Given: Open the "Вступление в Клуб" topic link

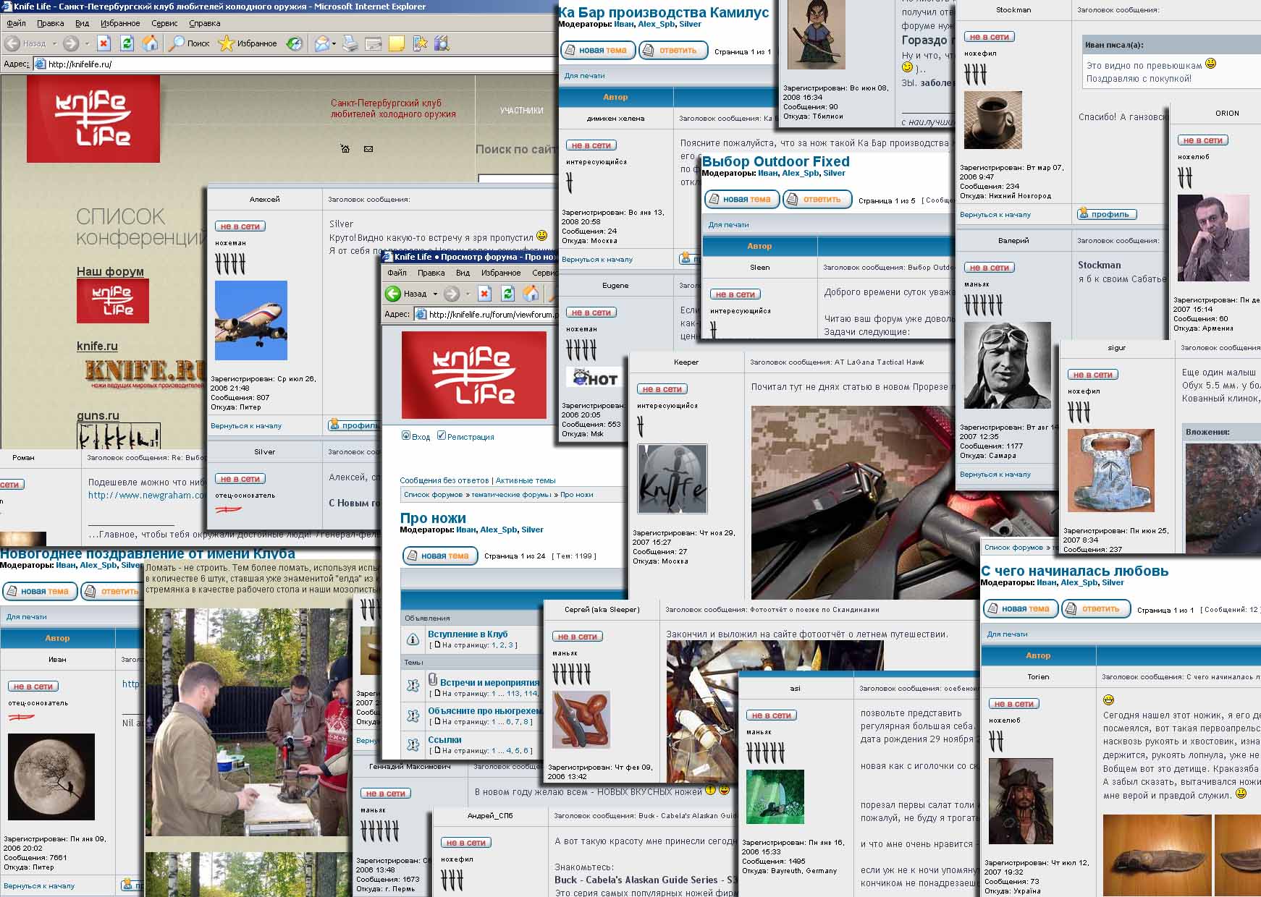Looking at the screenshot, I should pyautogui.click(x=468, y=634).
